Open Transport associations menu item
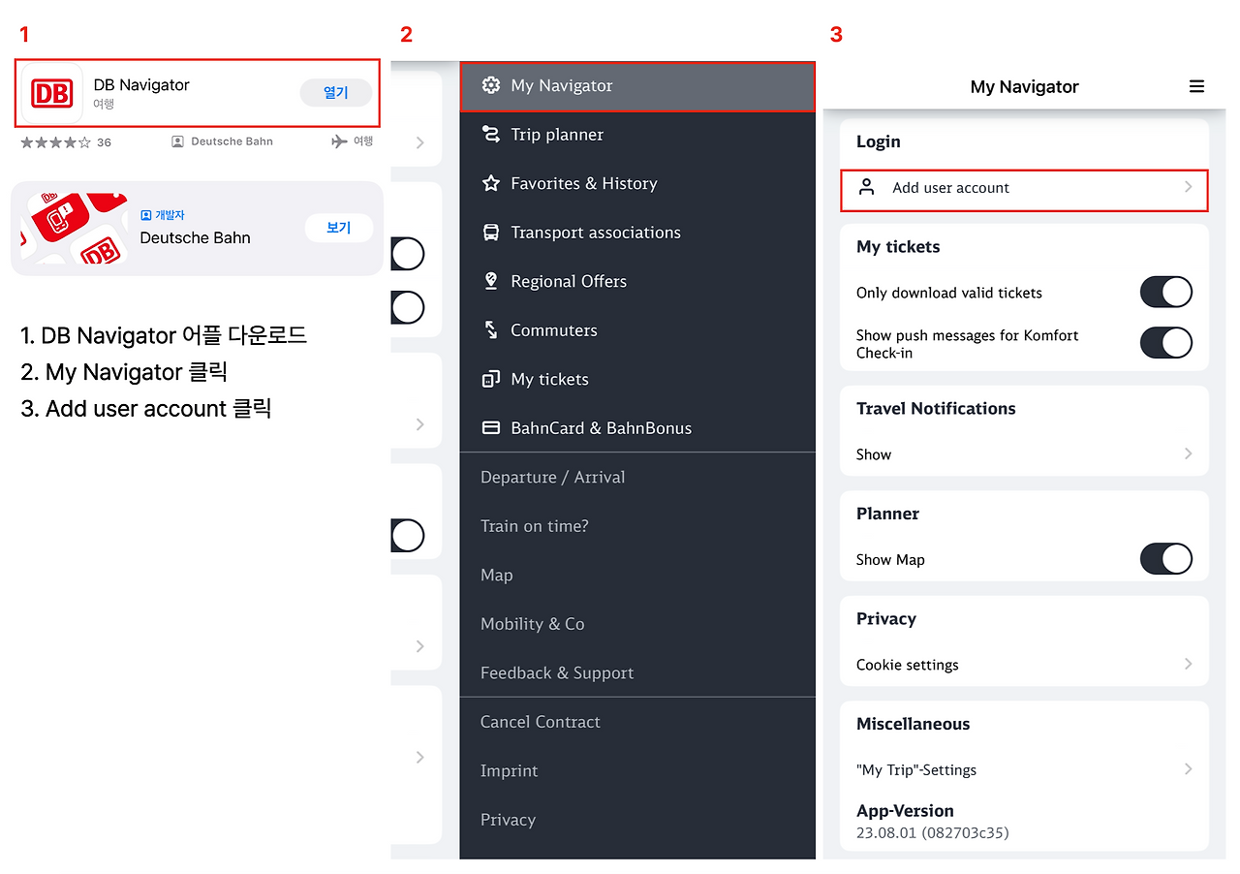 (637, 233)
